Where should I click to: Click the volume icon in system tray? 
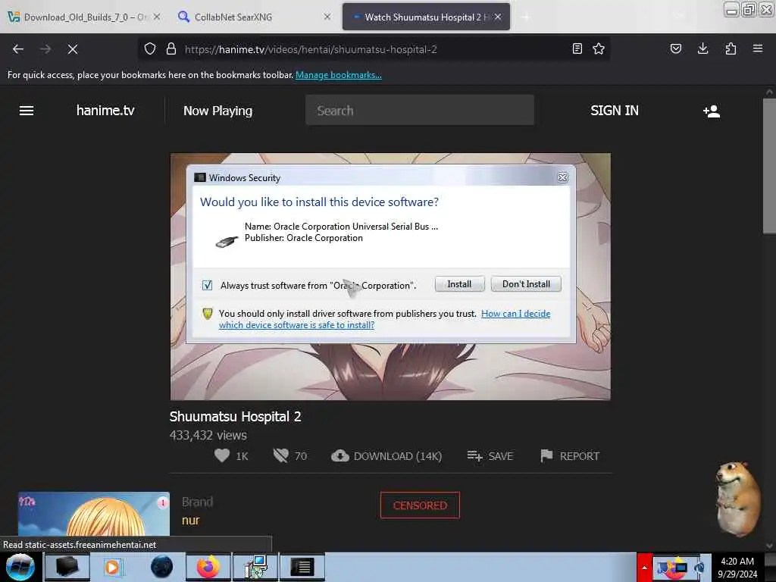pyautogui.click(x=699, y=567)
